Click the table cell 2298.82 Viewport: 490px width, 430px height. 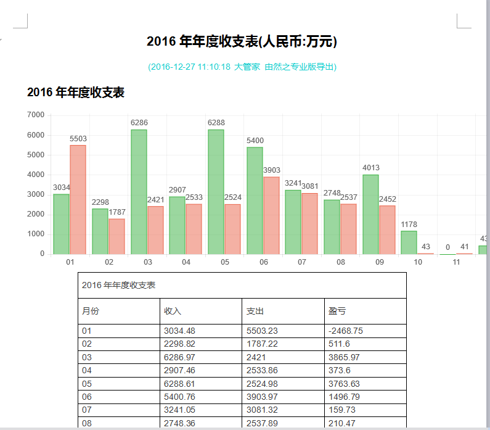(201, 344)
